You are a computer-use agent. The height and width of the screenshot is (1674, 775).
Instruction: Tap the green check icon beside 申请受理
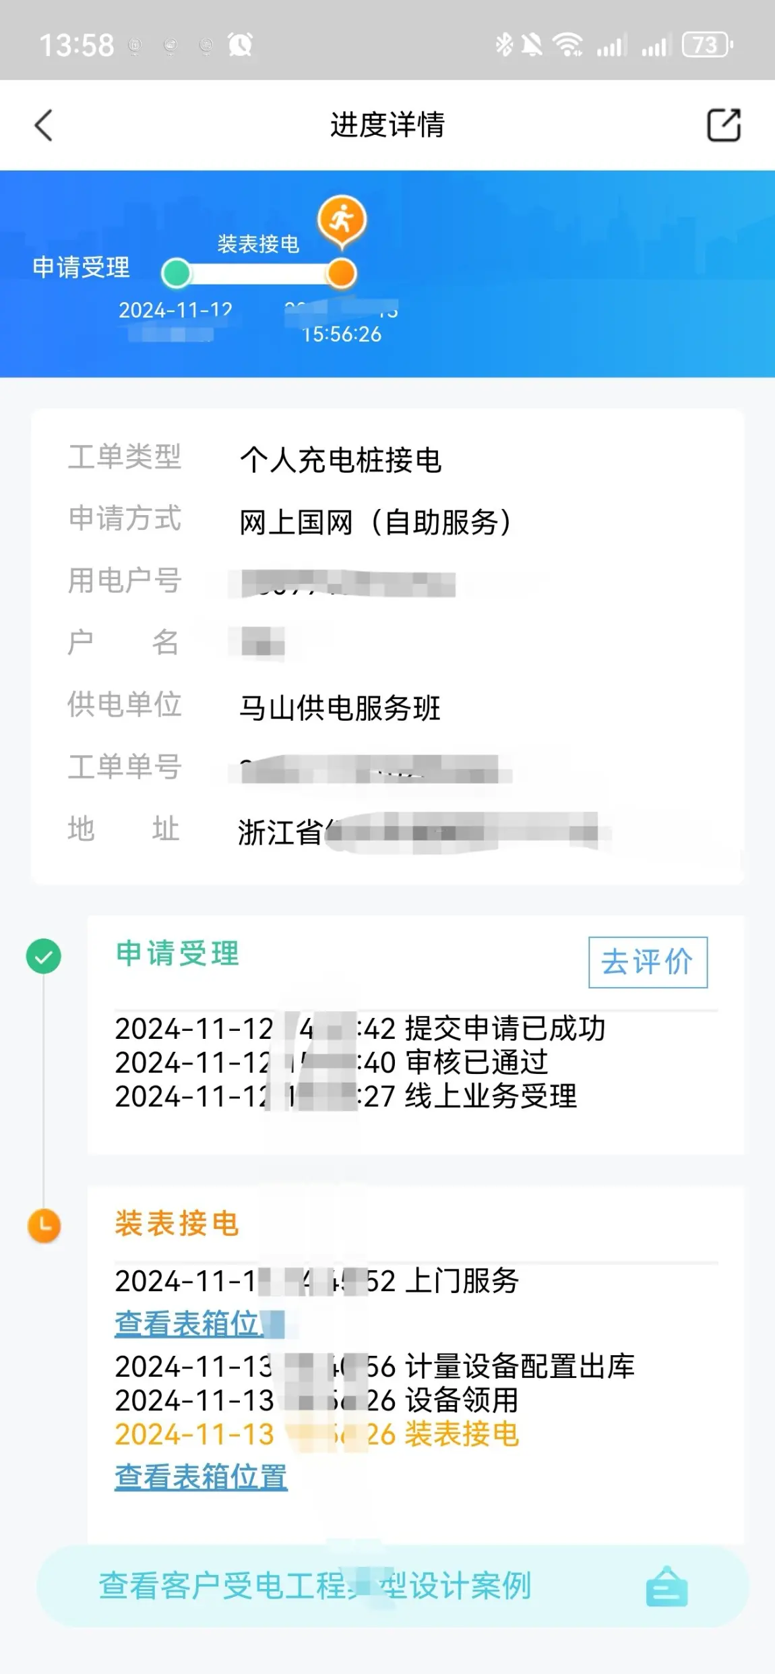coord(44,956)
